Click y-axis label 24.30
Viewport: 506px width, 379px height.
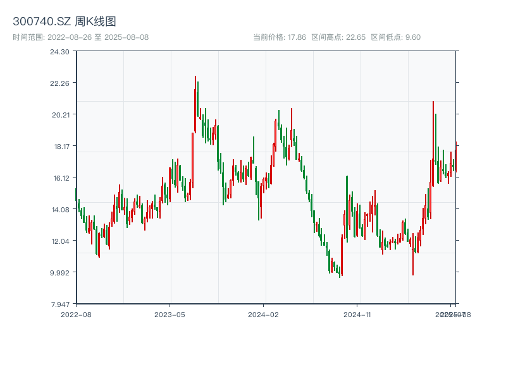pos(59,52)
